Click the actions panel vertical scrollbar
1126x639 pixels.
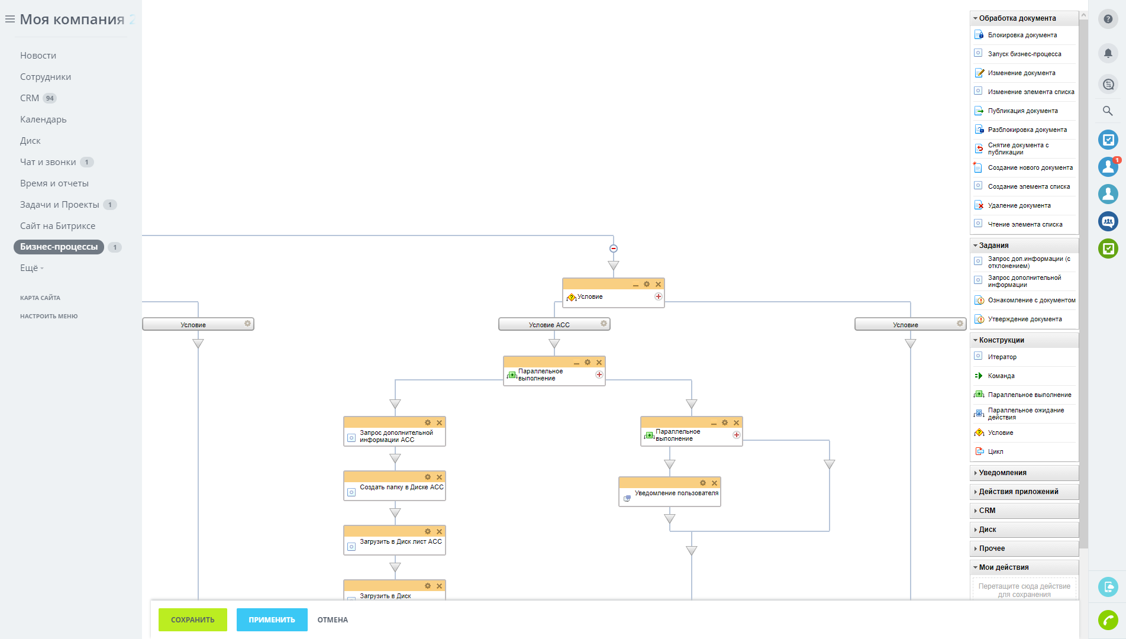[1083, 284]
